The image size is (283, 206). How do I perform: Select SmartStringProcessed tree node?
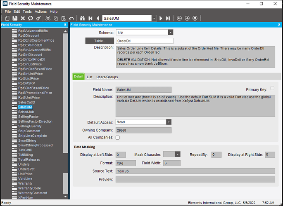(x=36, y=145)
